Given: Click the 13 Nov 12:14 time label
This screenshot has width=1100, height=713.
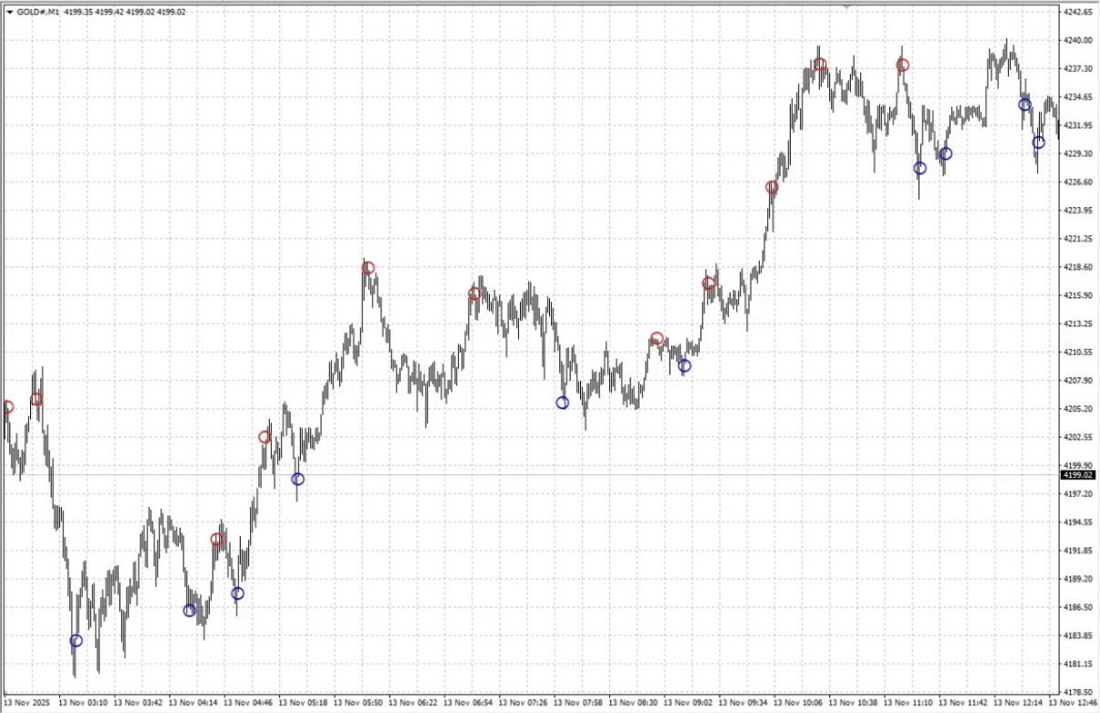Looking at the screenshot, I should click(1019, 704).
